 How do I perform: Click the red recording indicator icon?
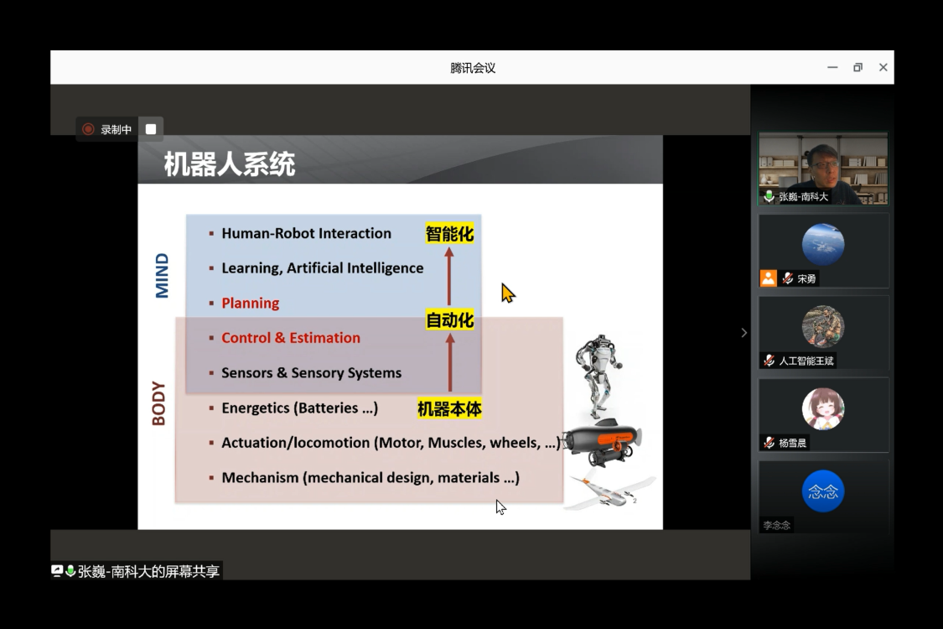88,129
